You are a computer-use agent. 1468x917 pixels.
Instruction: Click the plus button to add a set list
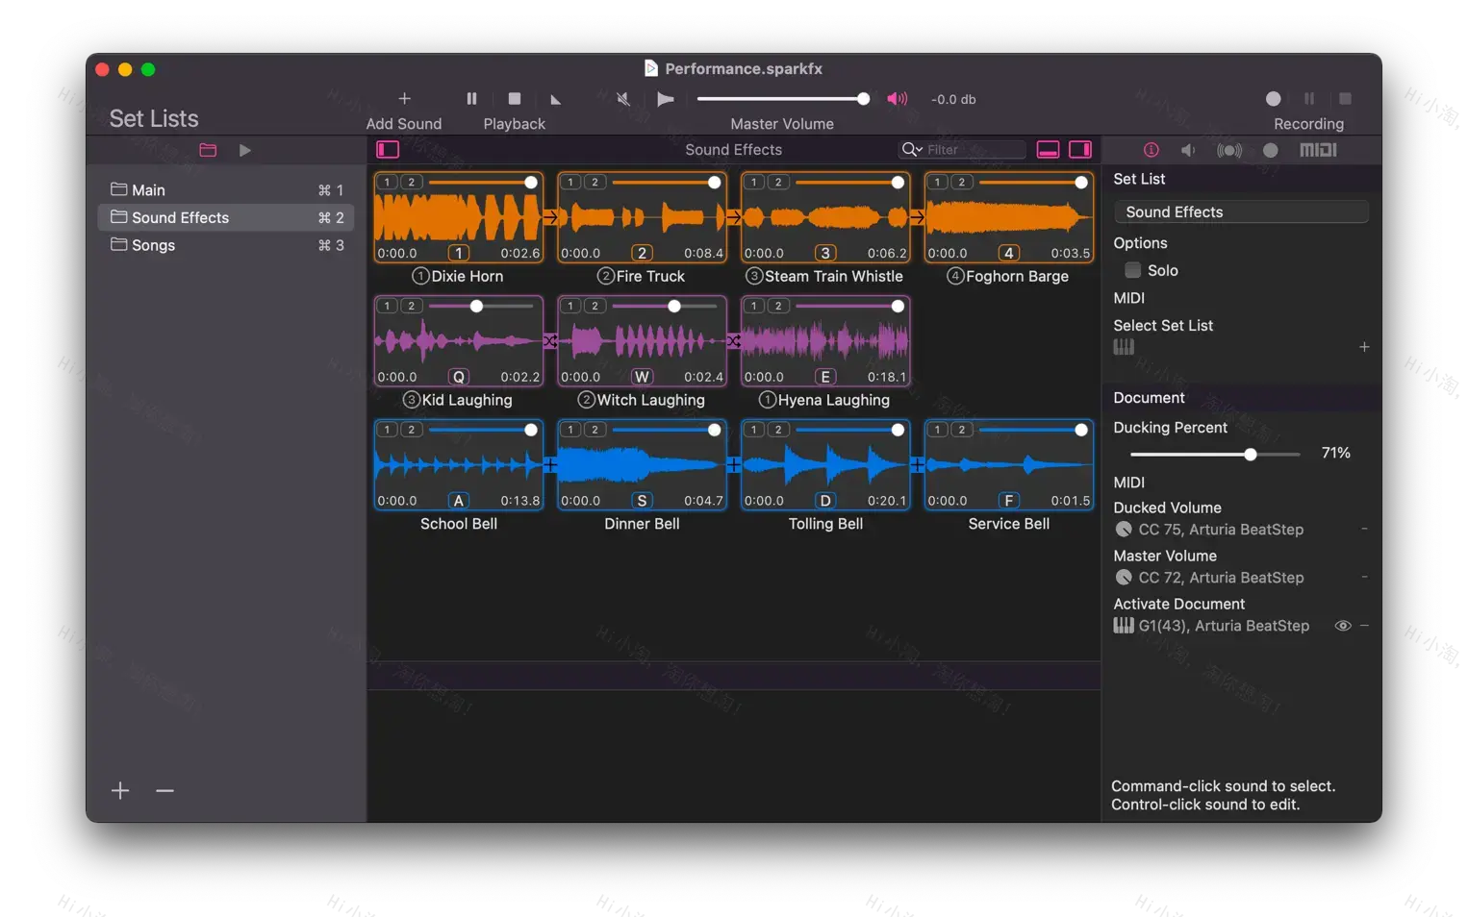pos(119,790)
